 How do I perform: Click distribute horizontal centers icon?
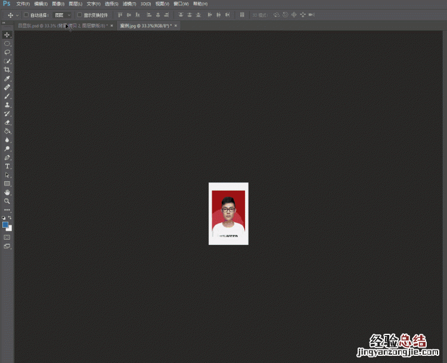coord(218,15)
